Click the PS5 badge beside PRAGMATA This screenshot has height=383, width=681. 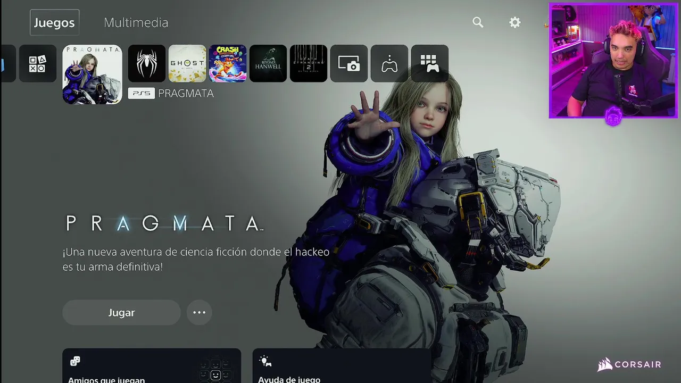tap(141, 93)
